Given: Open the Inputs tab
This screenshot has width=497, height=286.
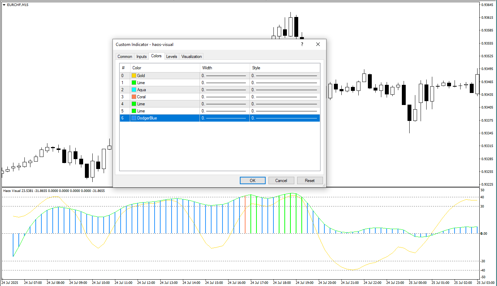Looking at the screenshot, I should click(141, 57).
